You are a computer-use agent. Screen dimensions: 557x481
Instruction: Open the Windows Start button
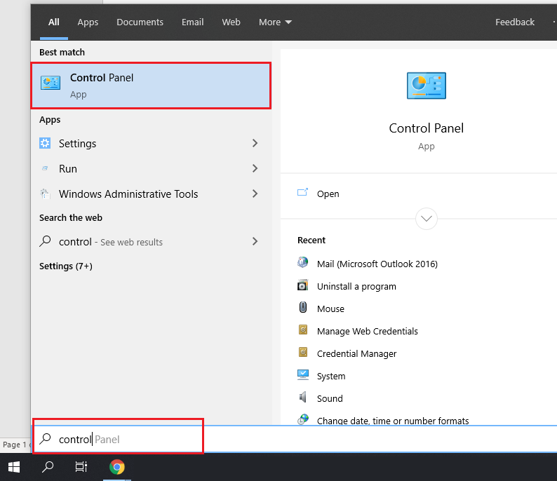click(x=14, y=467)
